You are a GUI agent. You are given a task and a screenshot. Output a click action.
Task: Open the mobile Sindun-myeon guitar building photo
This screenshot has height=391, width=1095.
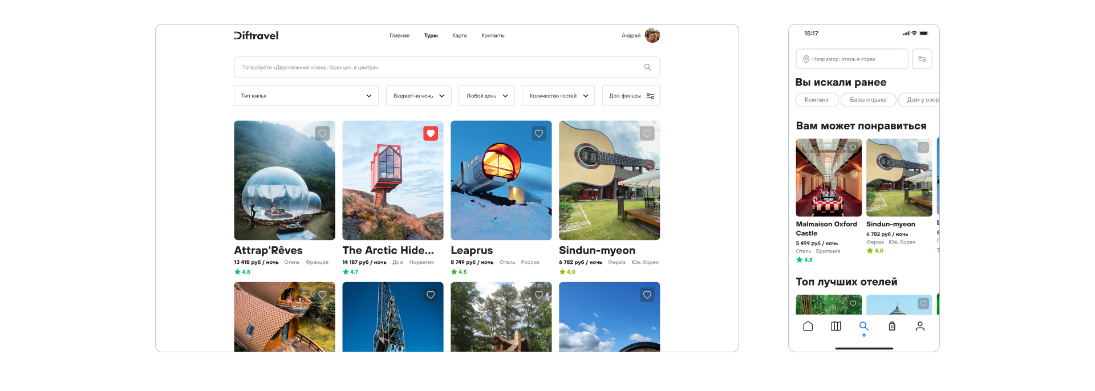(899, 177)
